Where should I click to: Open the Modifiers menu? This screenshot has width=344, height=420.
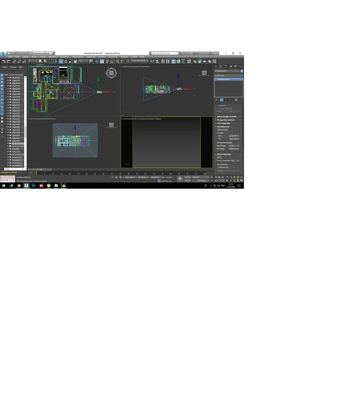pos(53,57)
